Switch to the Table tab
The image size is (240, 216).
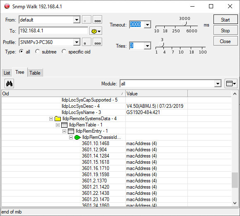(35, 73)
